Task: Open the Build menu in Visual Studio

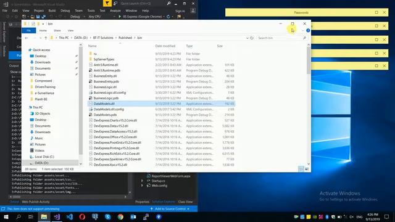Action: click(x=52, y=10)
